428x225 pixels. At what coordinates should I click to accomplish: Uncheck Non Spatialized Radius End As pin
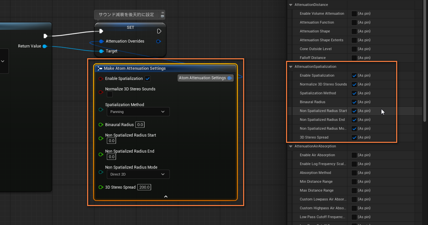click(x=354, y=120)
